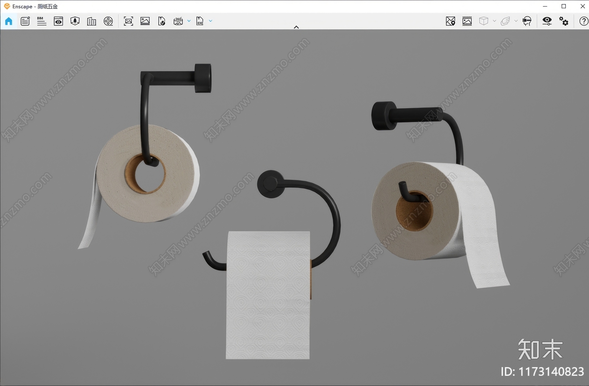The width and height of the screenshot is (589, 386).
Task: Click the Upload management file icon
Action: (162, 21)
